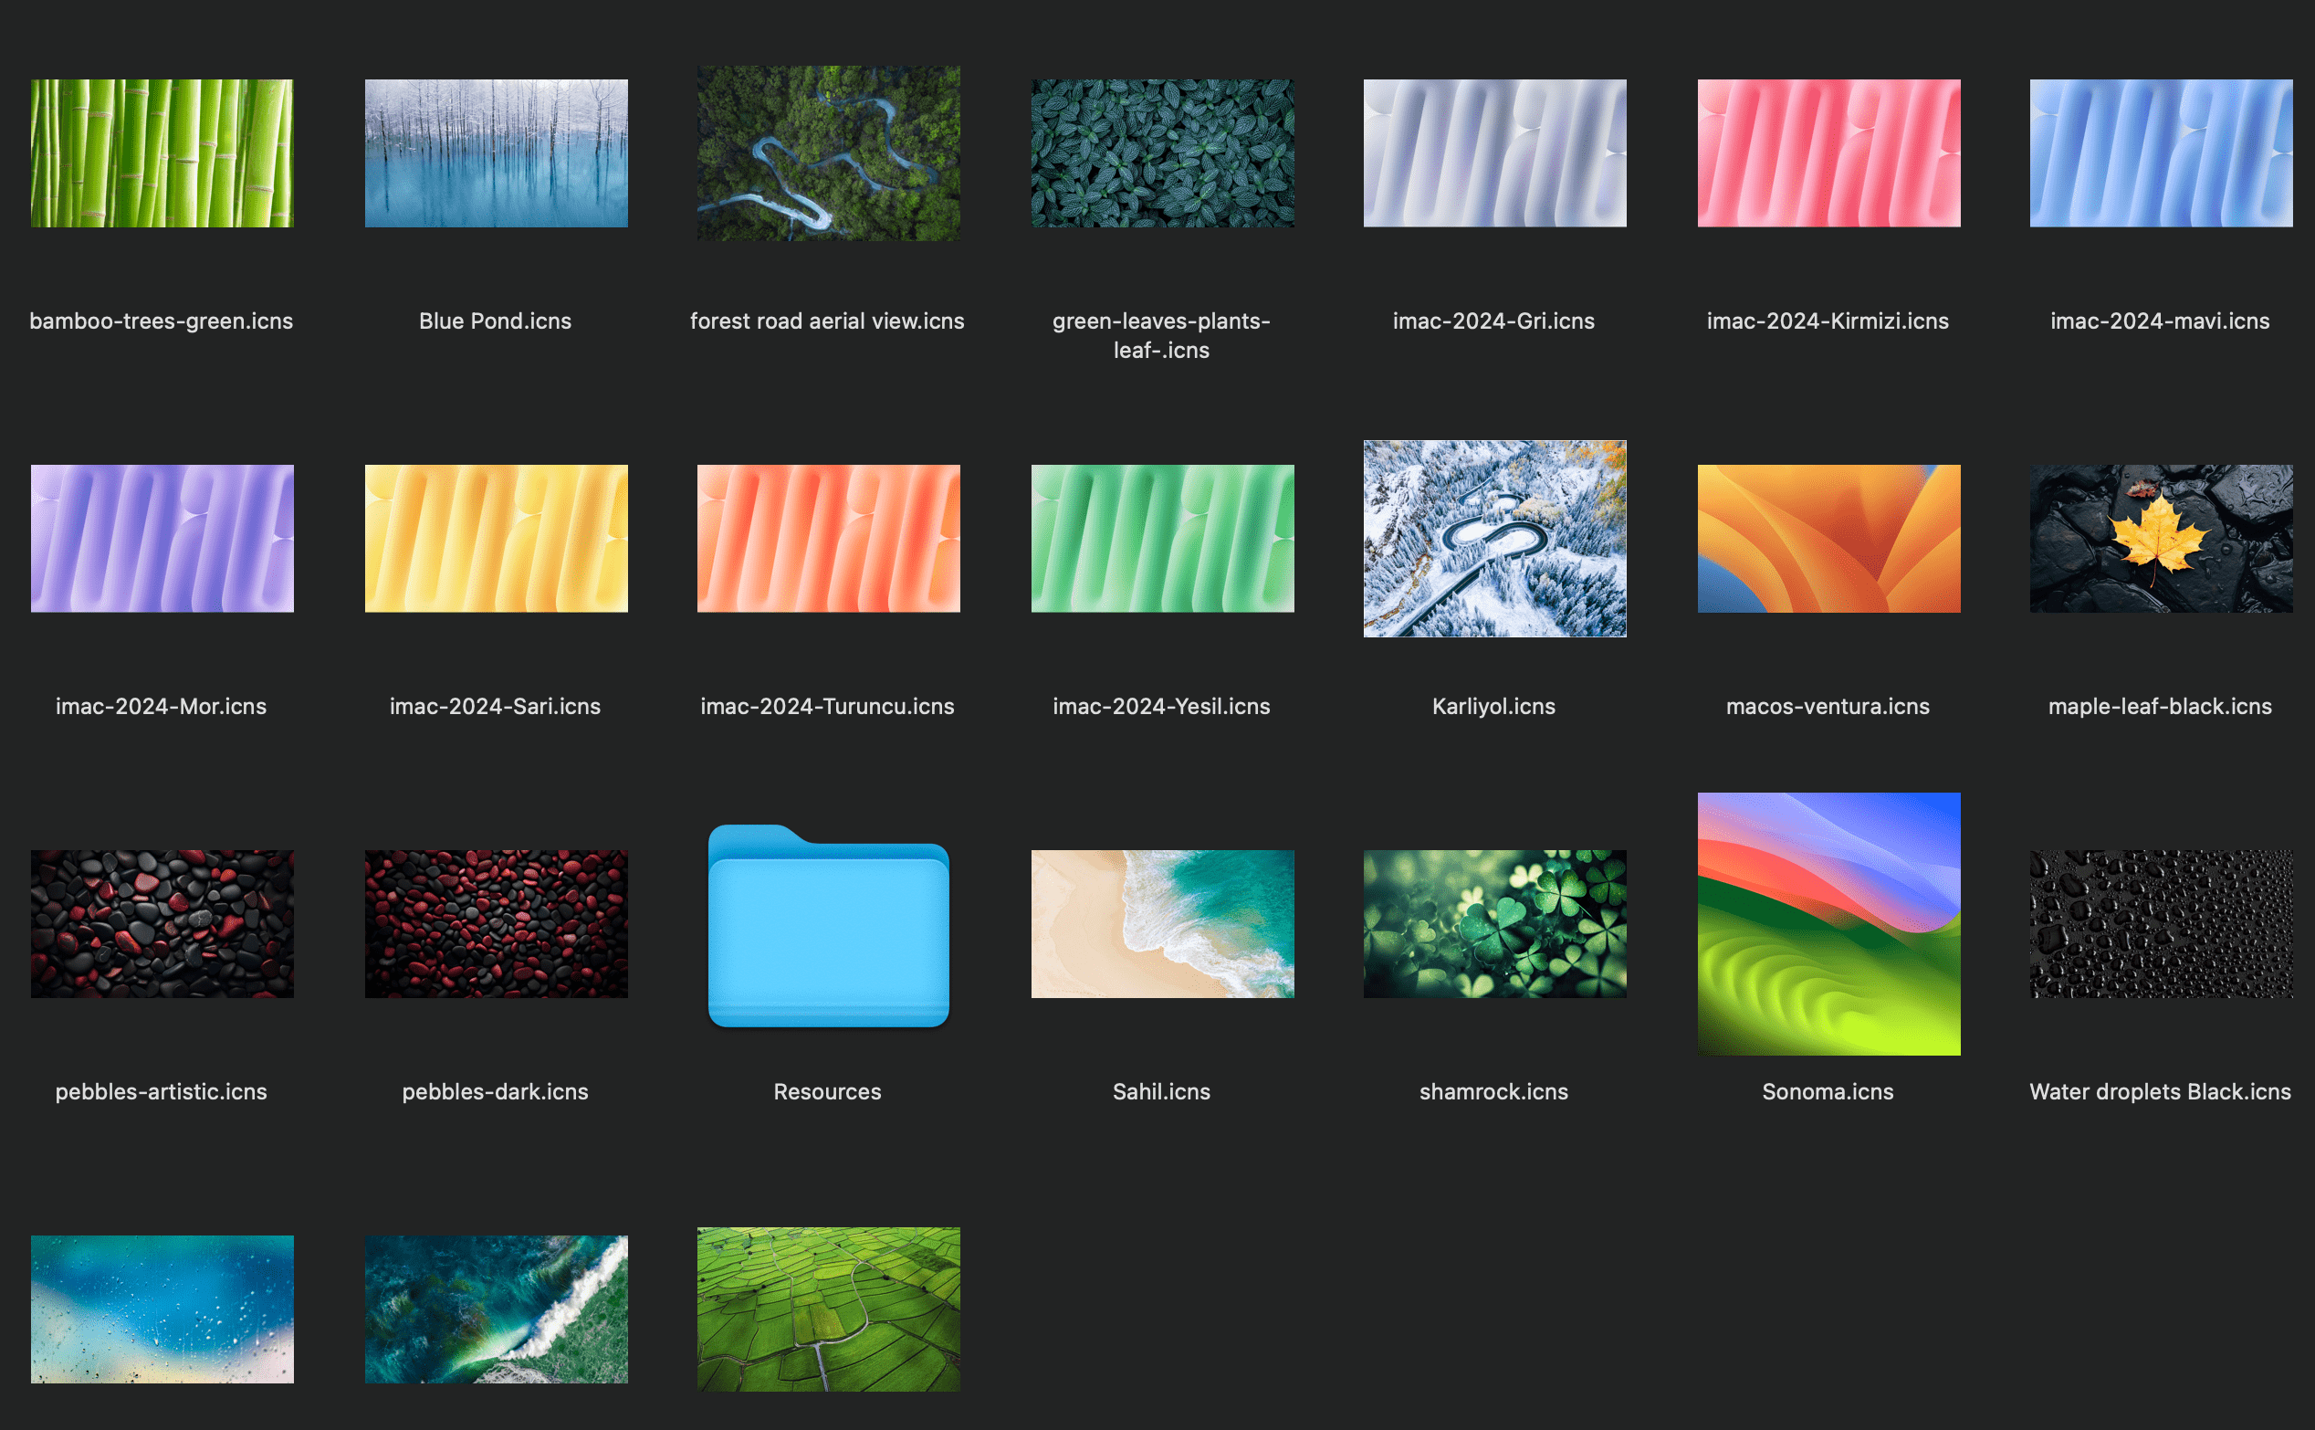Select the bamboo-trees-green.icns thumbnail
Viewport: 2315px width, 1430px height.
pos(162,153)
